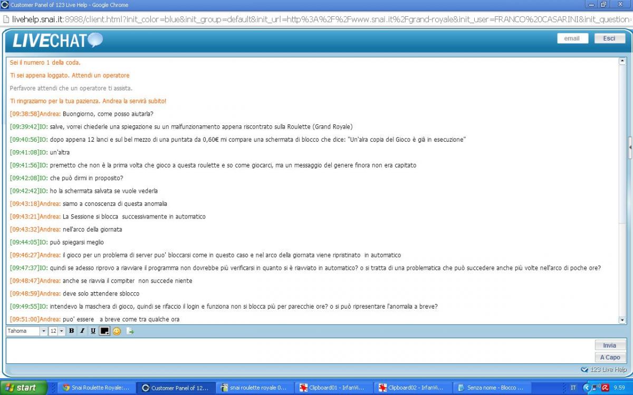Click the browser address bar URL

(x=321, y=19)
